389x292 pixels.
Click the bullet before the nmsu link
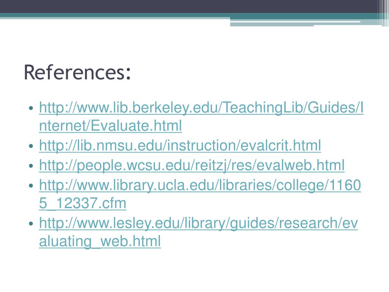[31, 146]
